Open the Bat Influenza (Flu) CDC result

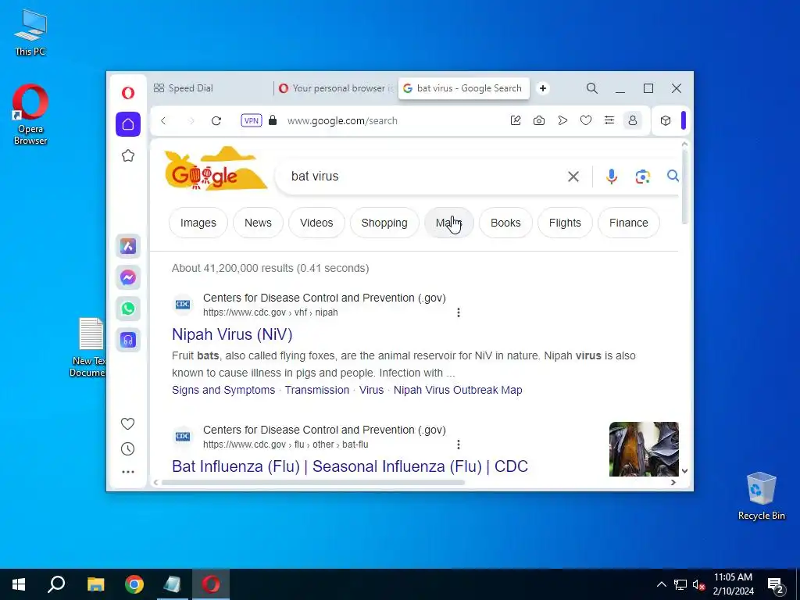(x=350, y=466)
